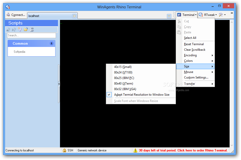Expand the Colors submenu
Screen dimensions: 241x160
point(195,61)
